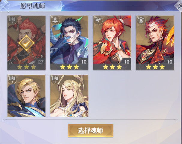The height and width of the screenshot is (144, 182).
Task: Select the blonde man soul master card
Action: point(26,96)
